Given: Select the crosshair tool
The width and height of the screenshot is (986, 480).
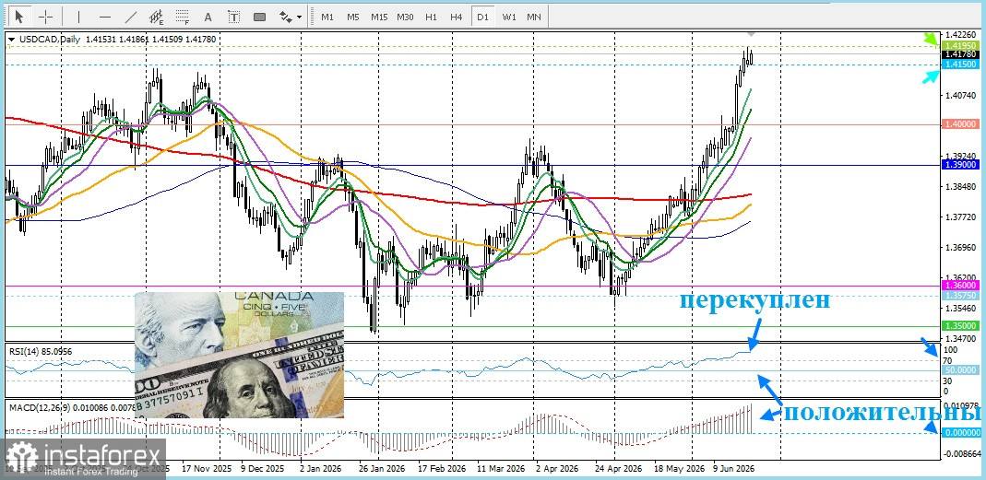Looking at the screenshot, I should click(x=46, y=17).
